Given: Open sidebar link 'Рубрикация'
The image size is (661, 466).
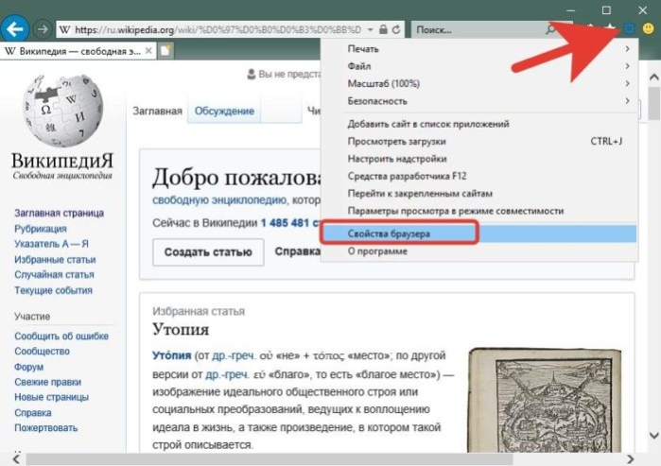Looking at the screenshot, I should [x=41, y=229].
